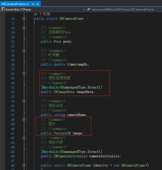Click the 'double' keyword on line 26
Image resolution: width=162 pixels, height=170 pixels.
[x=59, y=65]
